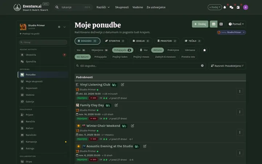262x164 pixels.
Task: Open the Razvrsti: Posodobljeno sort dropdown
Action: click(227, 66)
